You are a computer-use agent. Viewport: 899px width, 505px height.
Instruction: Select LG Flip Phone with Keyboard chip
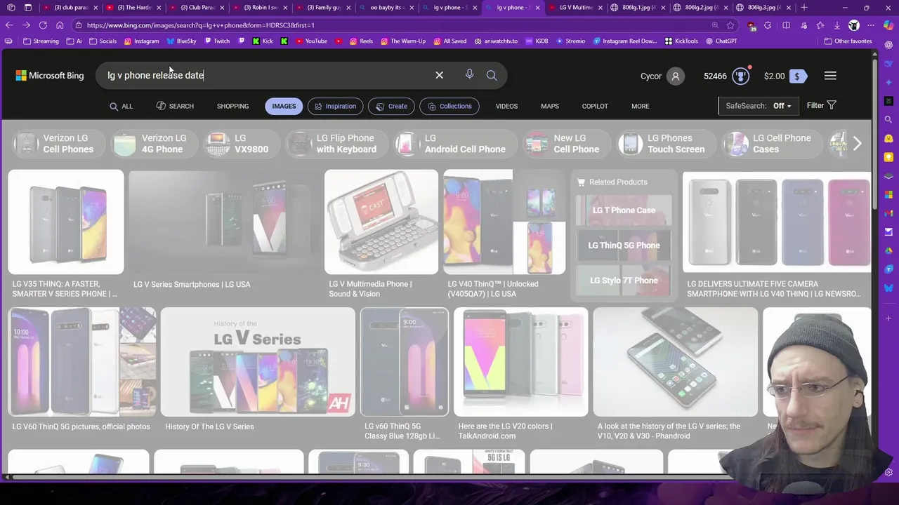click(x=336, y=143)
